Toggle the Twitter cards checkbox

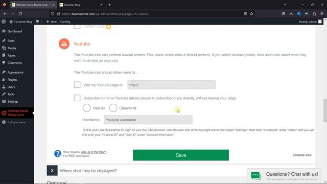77,27
